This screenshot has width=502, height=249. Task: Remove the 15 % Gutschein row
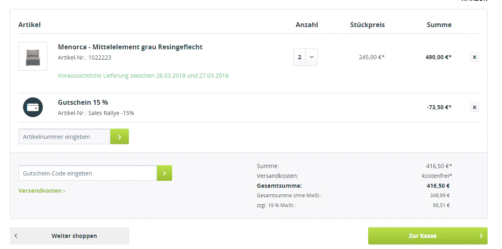474,108
